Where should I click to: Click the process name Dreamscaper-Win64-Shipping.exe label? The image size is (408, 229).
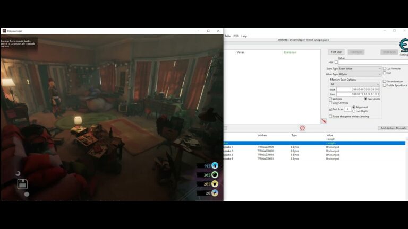303,40
